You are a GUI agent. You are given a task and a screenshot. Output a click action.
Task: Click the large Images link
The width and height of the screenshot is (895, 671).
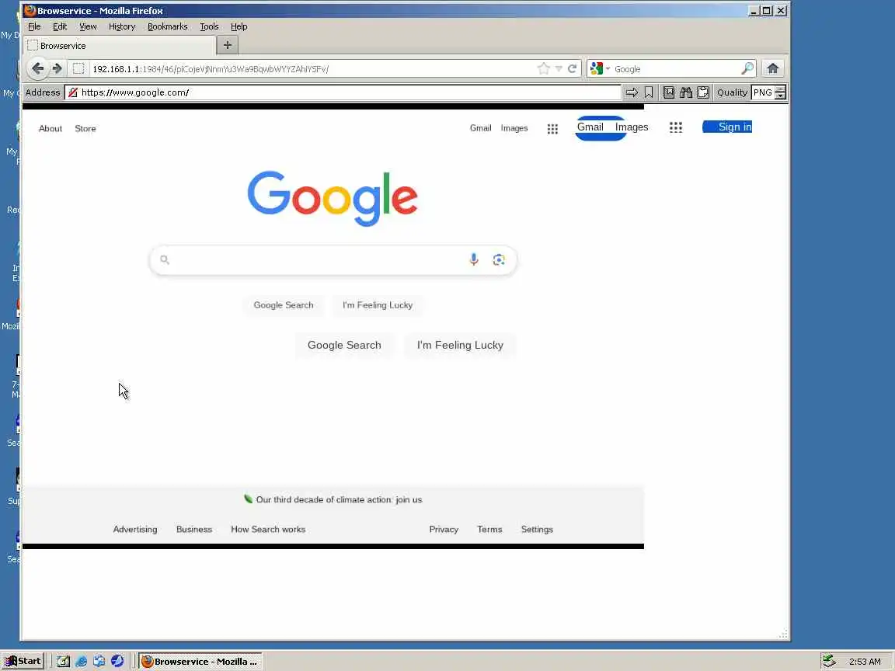coord(632,127)
